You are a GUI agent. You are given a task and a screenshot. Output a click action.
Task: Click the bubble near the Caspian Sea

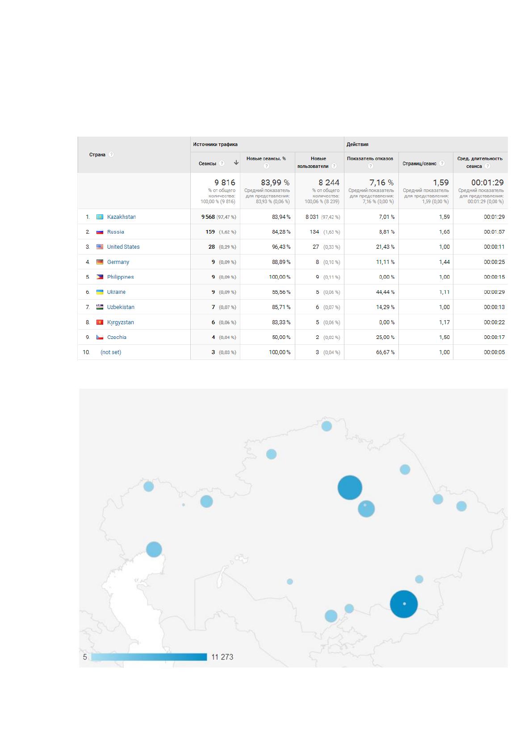point(154,549)
